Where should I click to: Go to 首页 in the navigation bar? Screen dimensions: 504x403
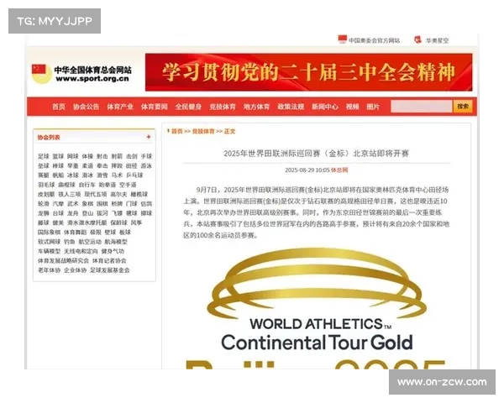pos(59,107)
